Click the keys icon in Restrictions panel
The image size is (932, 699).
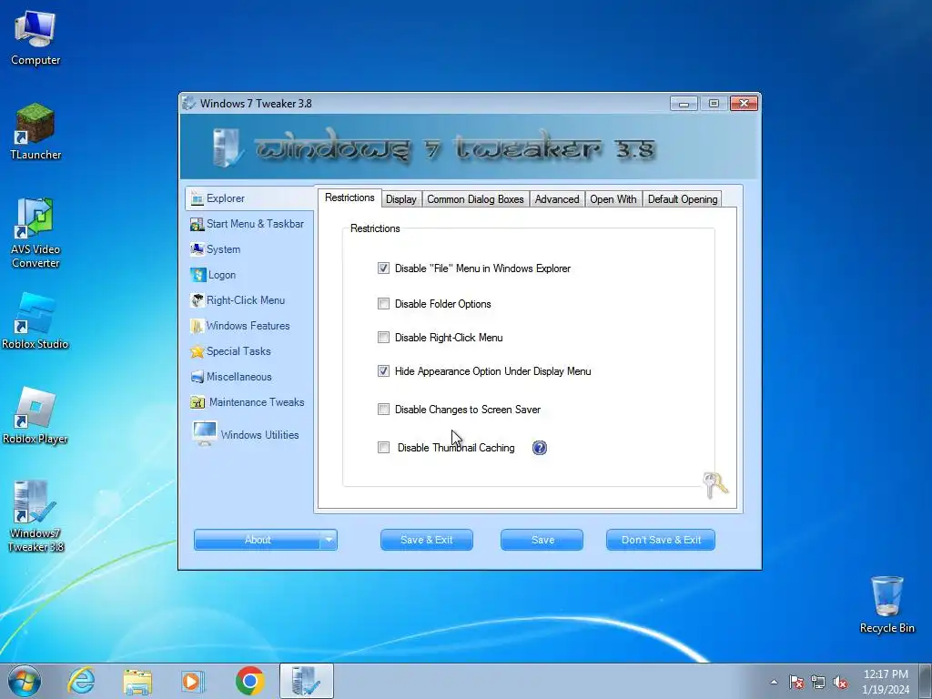click(715, 485)
